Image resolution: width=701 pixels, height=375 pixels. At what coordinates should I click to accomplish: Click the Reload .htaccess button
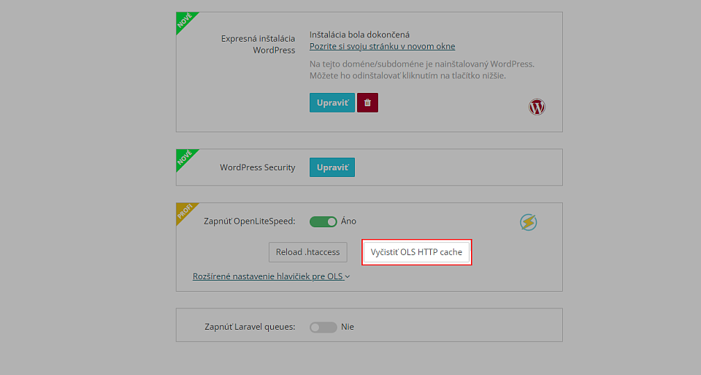(x=307, y=252)
